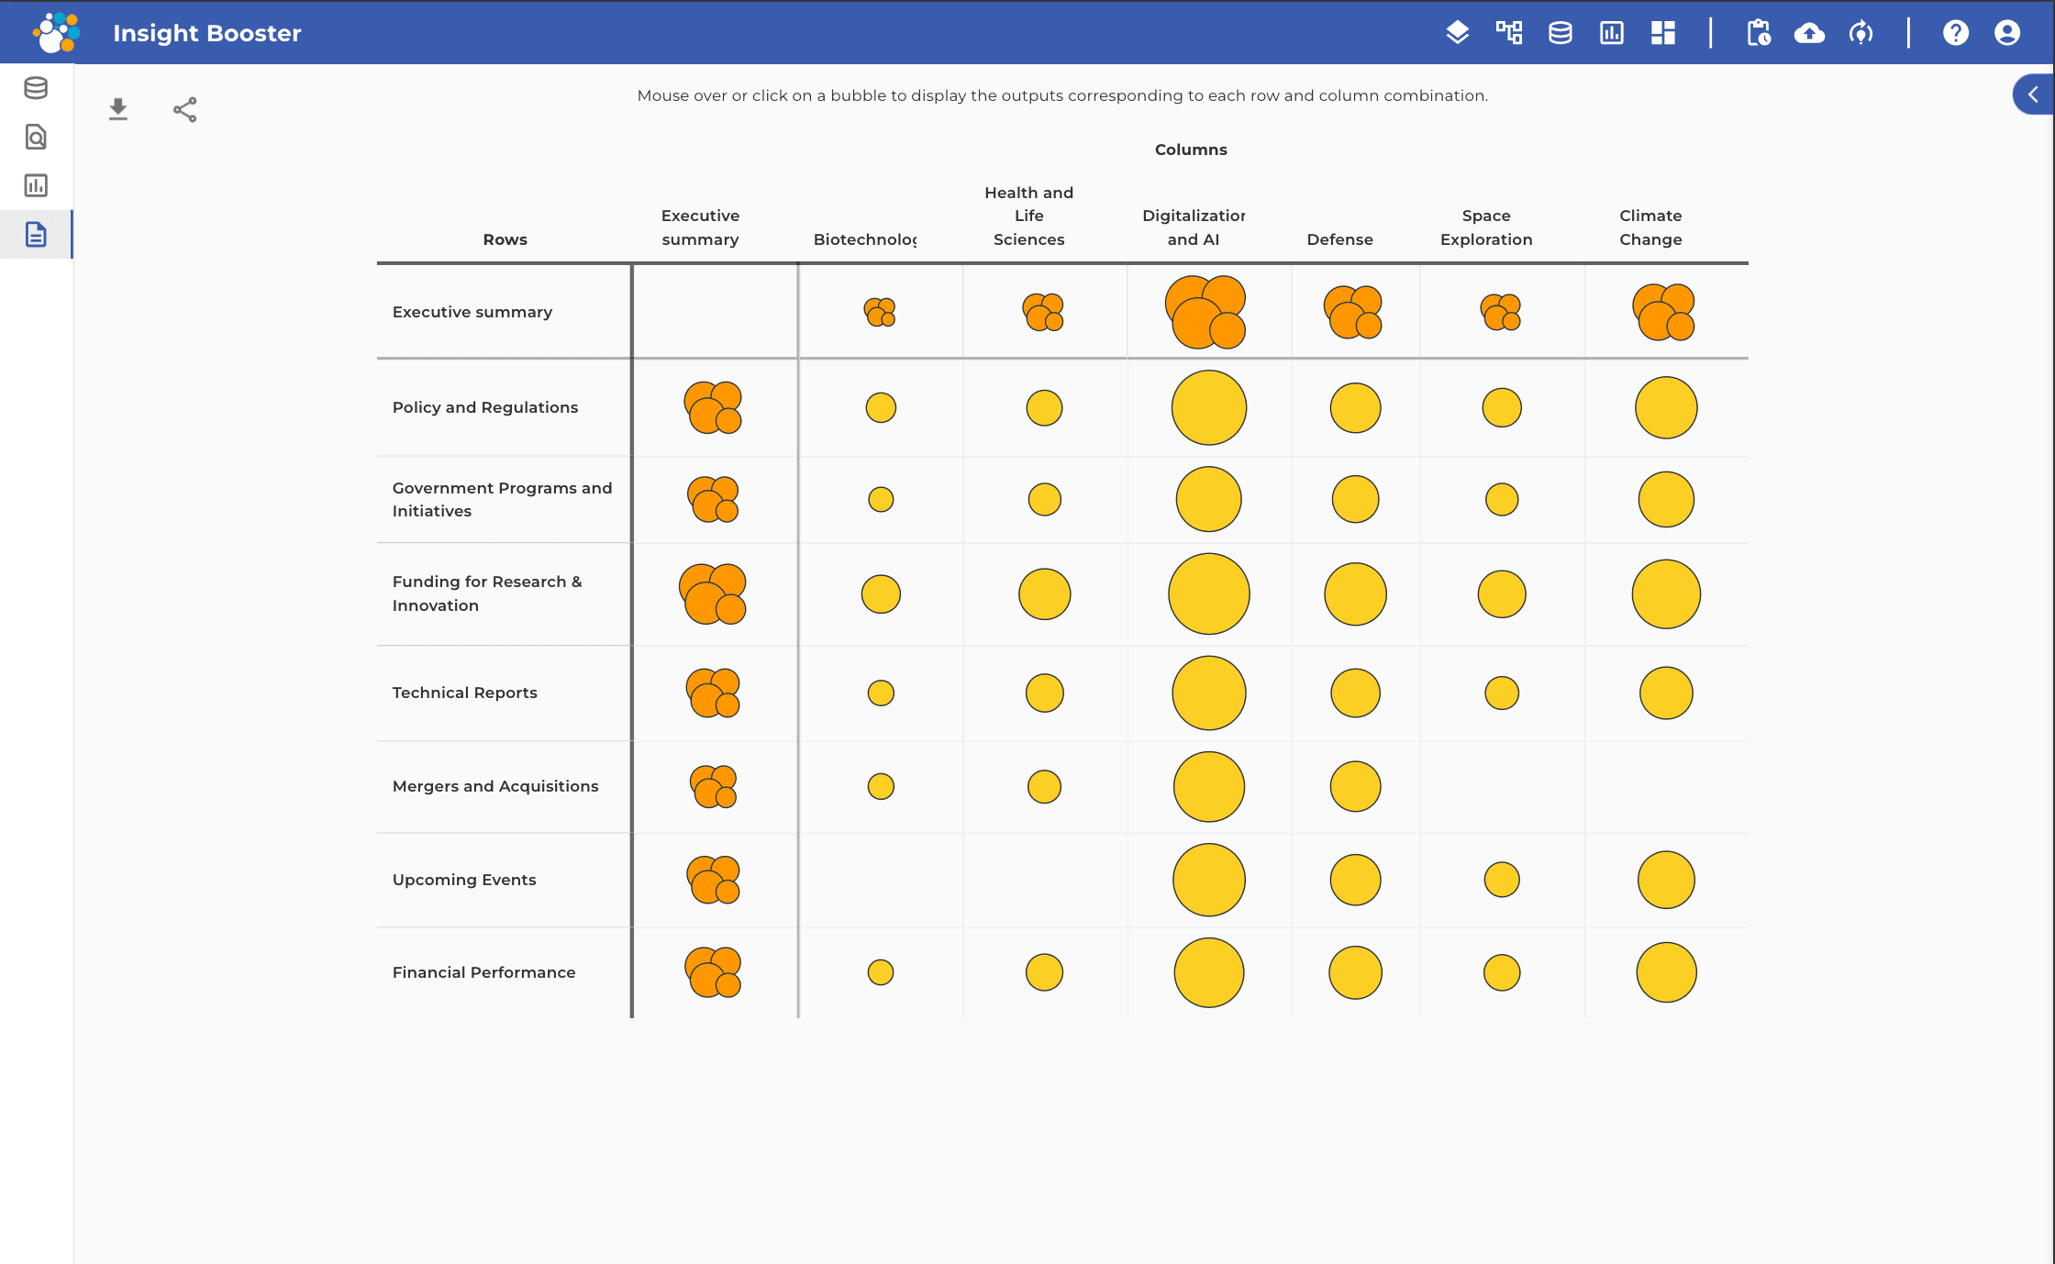2055x1264 pixels.
Task: Click the download icon
Action: coord(118,110)
